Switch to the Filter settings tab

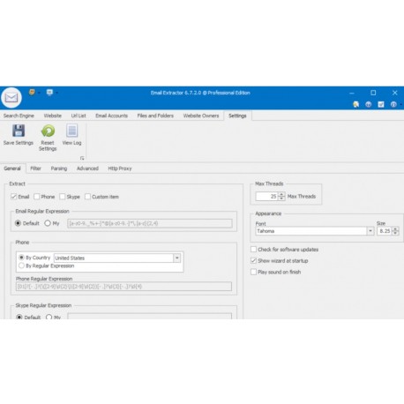tap(35, 168)
